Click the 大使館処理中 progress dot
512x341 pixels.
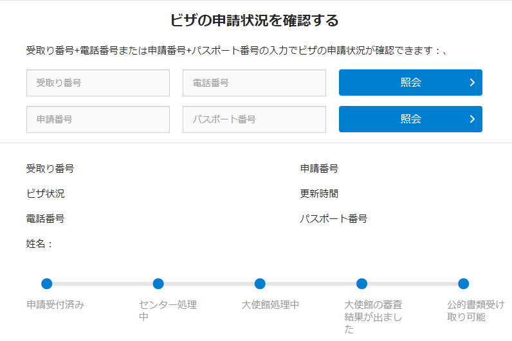pos(260,284)
